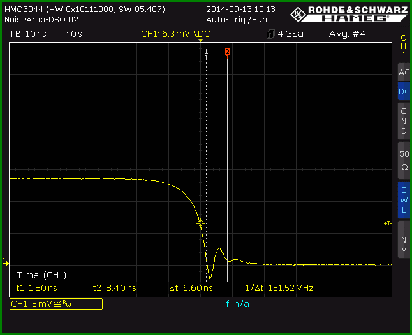The height and width of the screenshot is (335, 412).
Task: Toggle GND coupling soft key
Action: 404,121
